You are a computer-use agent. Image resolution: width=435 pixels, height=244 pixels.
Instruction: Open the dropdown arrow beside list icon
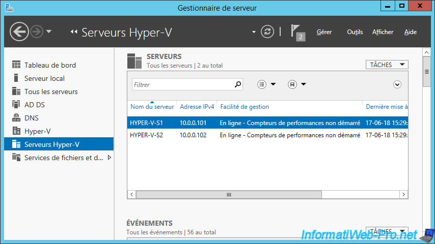point(273,84)
